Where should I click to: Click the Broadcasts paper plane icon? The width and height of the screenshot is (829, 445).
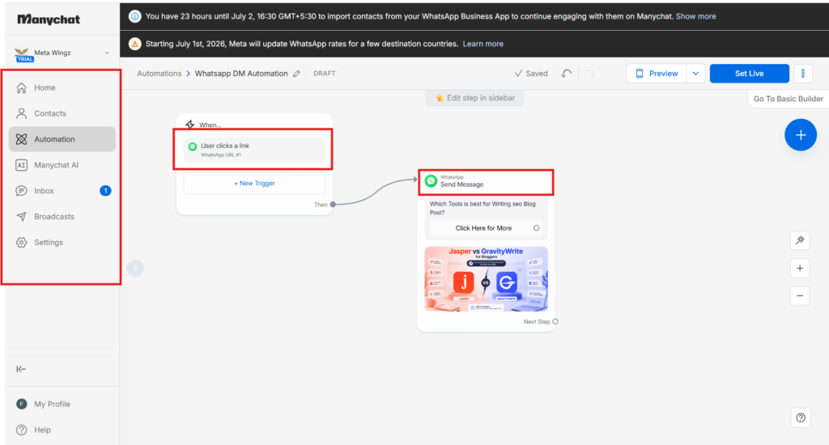click(21, 217)
